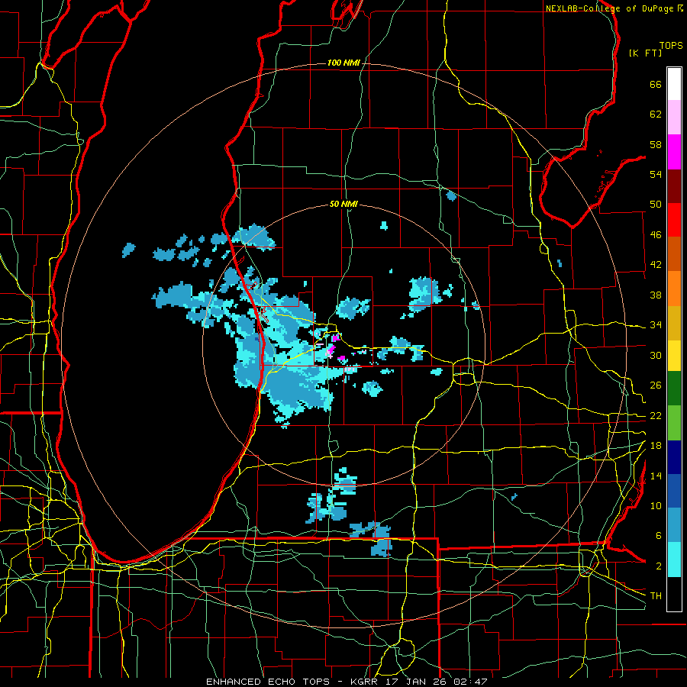Click the "18" legend value
The height and width of the screenshot is (687, 687).
pyautogui.click(x=656, y=446)
